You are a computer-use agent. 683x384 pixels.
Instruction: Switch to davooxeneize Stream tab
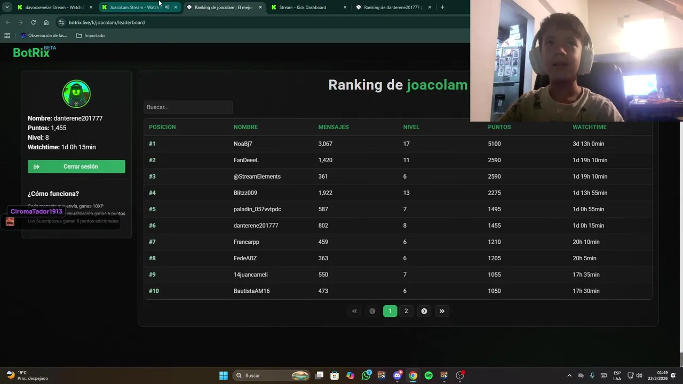53,7
